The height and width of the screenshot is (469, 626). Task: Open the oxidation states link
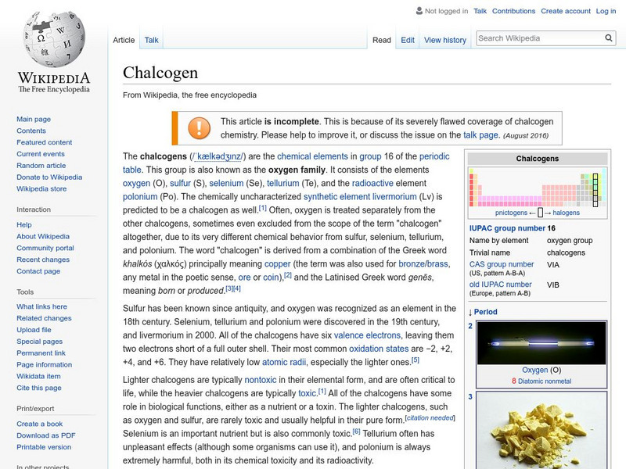coord(379,349)
